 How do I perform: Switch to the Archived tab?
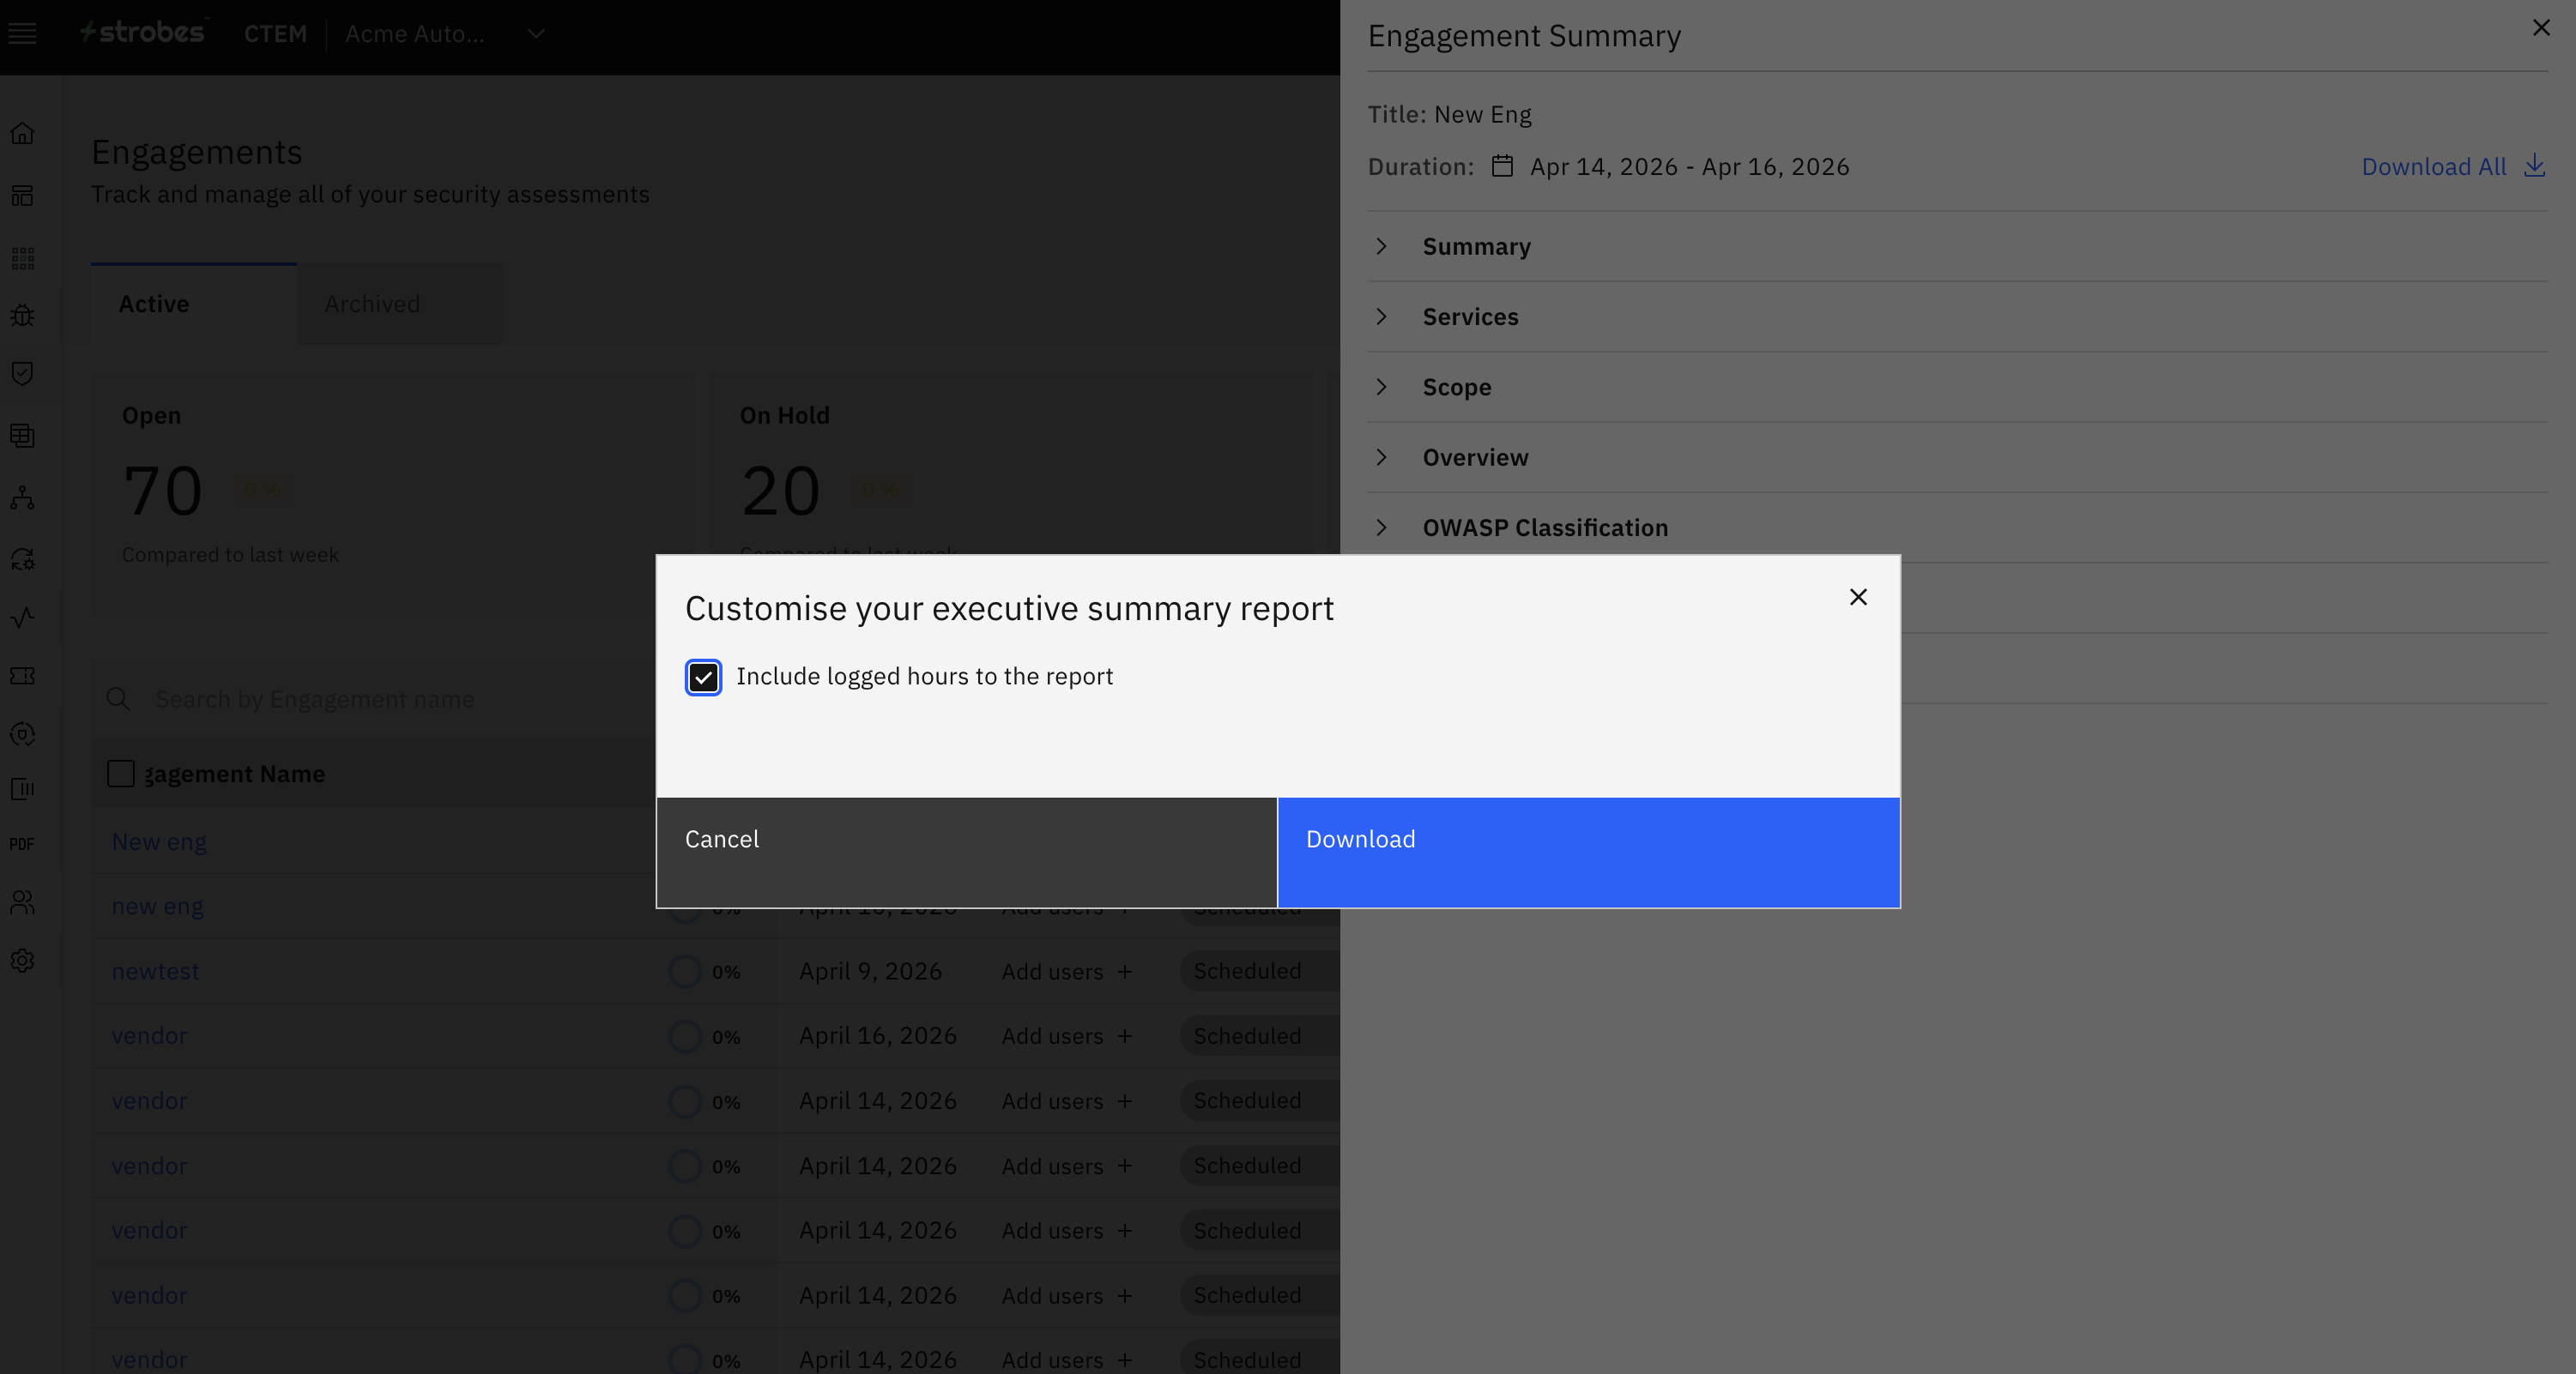point(372,304)
